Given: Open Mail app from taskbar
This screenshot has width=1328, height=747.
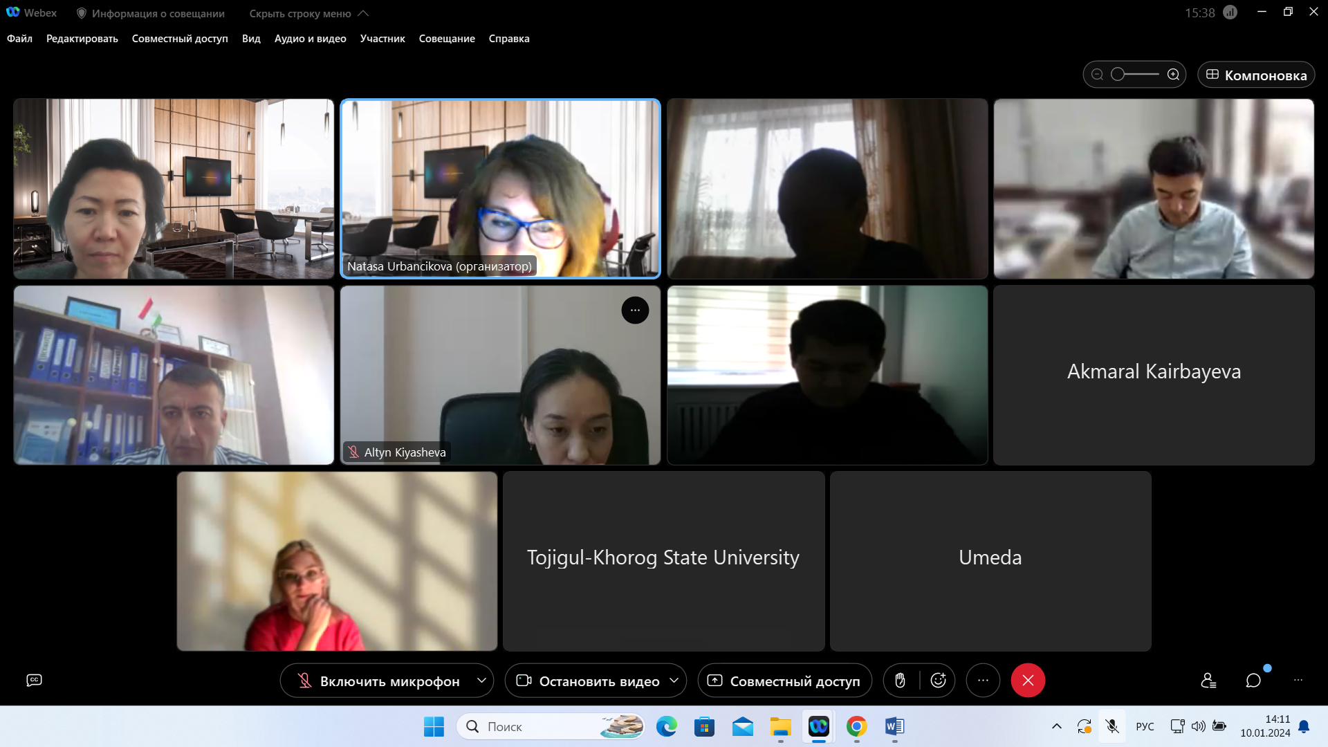Looking at the screenshot, I should [743, 726].
